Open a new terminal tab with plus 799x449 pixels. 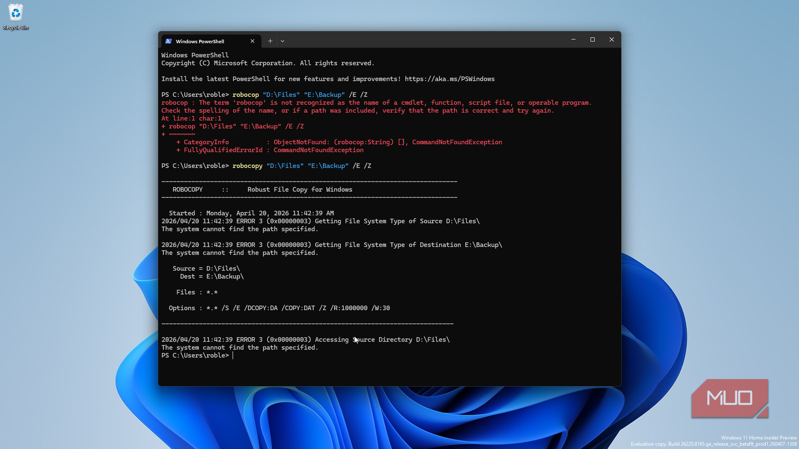pyautogui.click(x=270, y=41)
